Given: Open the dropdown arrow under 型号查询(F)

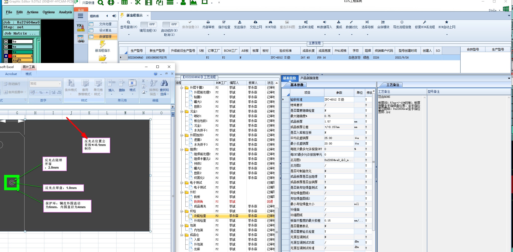Looking at the screenshot, I should click(129, 34).
